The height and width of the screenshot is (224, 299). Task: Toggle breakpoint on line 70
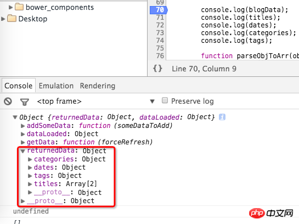pos(159,10)
